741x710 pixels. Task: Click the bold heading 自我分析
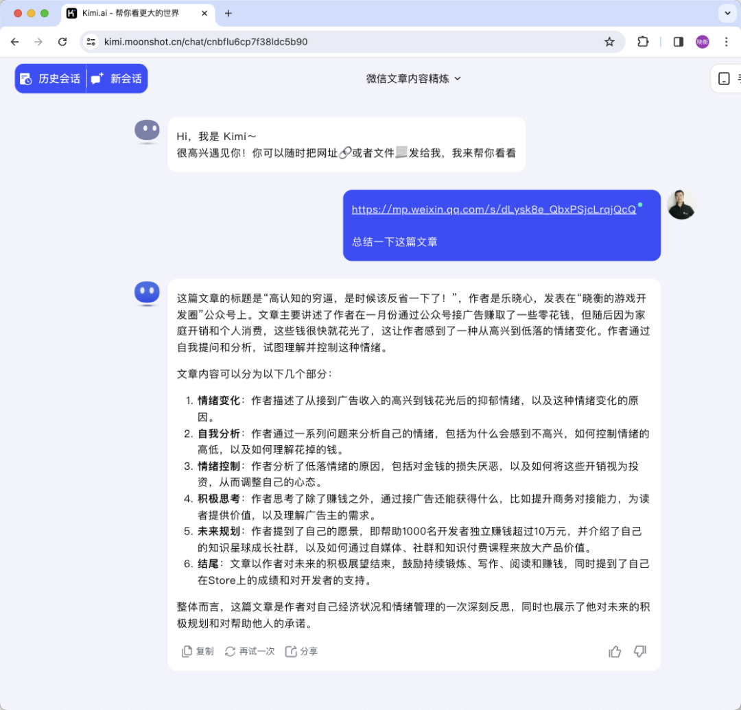click(218, 434)
